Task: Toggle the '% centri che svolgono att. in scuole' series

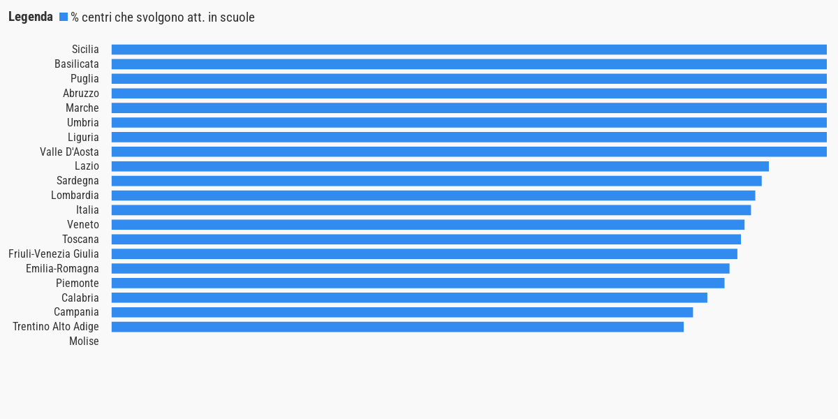Action: tap(162, 17)
